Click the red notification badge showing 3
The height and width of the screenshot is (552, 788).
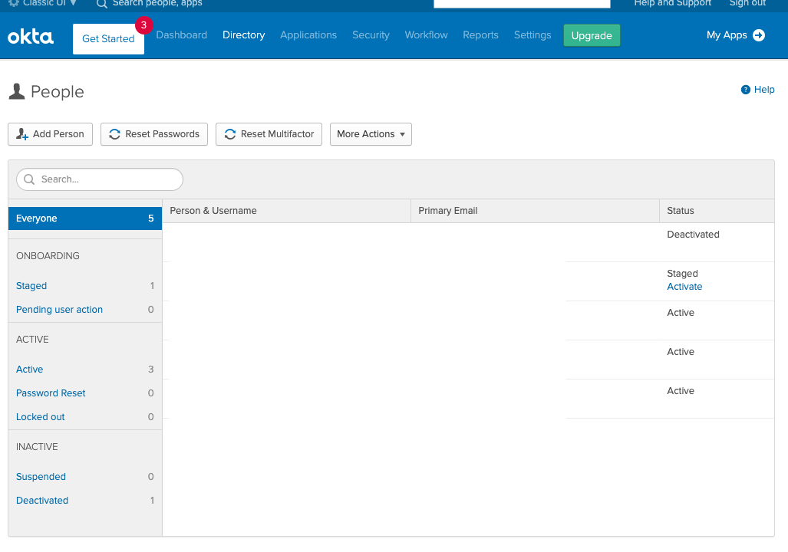[x=143, y=25]
